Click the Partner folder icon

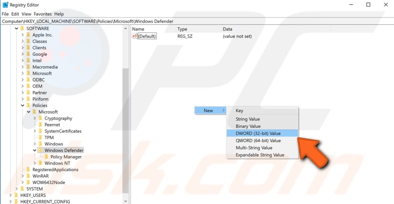point(28,93)
